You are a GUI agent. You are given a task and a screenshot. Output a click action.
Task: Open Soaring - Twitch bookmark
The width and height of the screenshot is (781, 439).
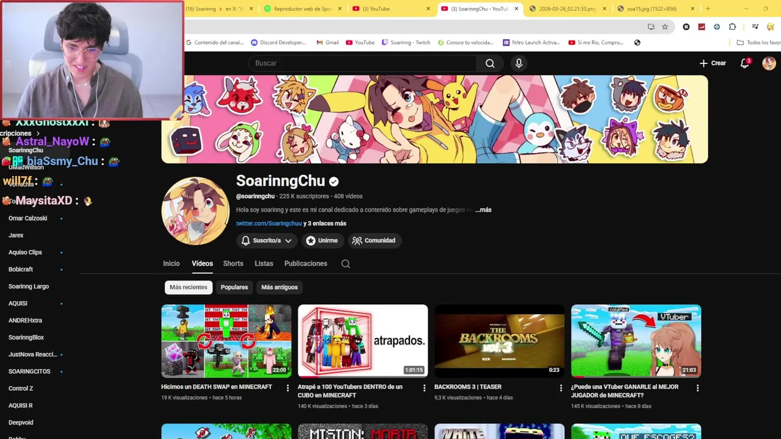(406, 43)
